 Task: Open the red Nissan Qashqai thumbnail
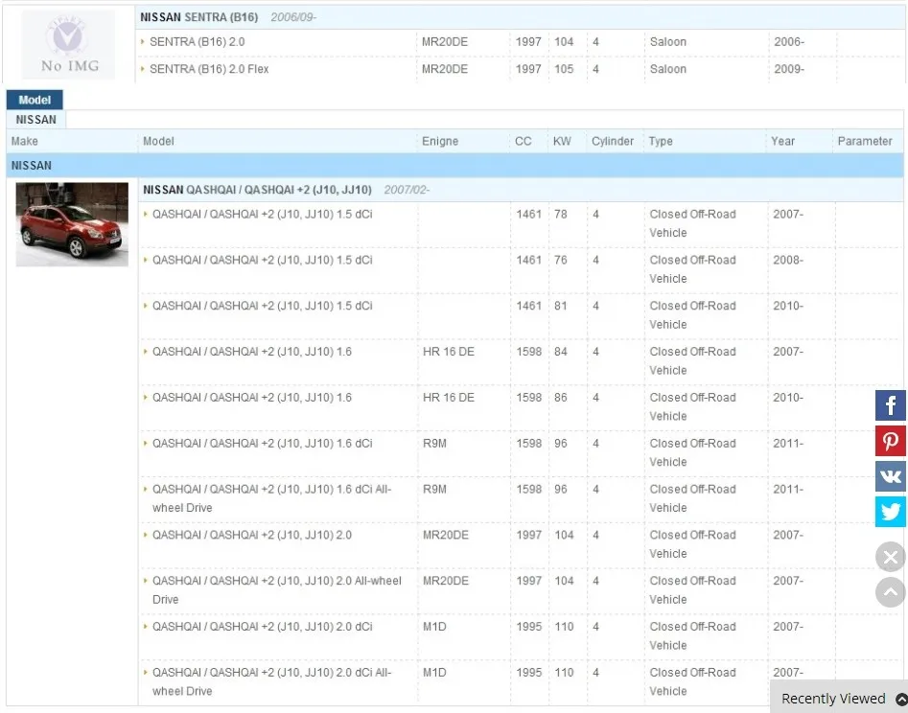(x=72, y=224)
